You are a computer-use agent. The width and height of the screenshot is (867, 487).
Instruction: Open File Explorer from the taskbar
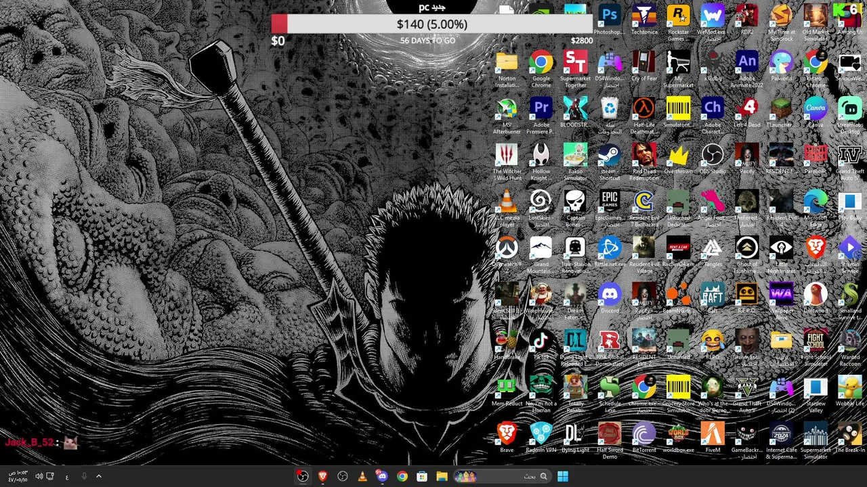(442, 476)
